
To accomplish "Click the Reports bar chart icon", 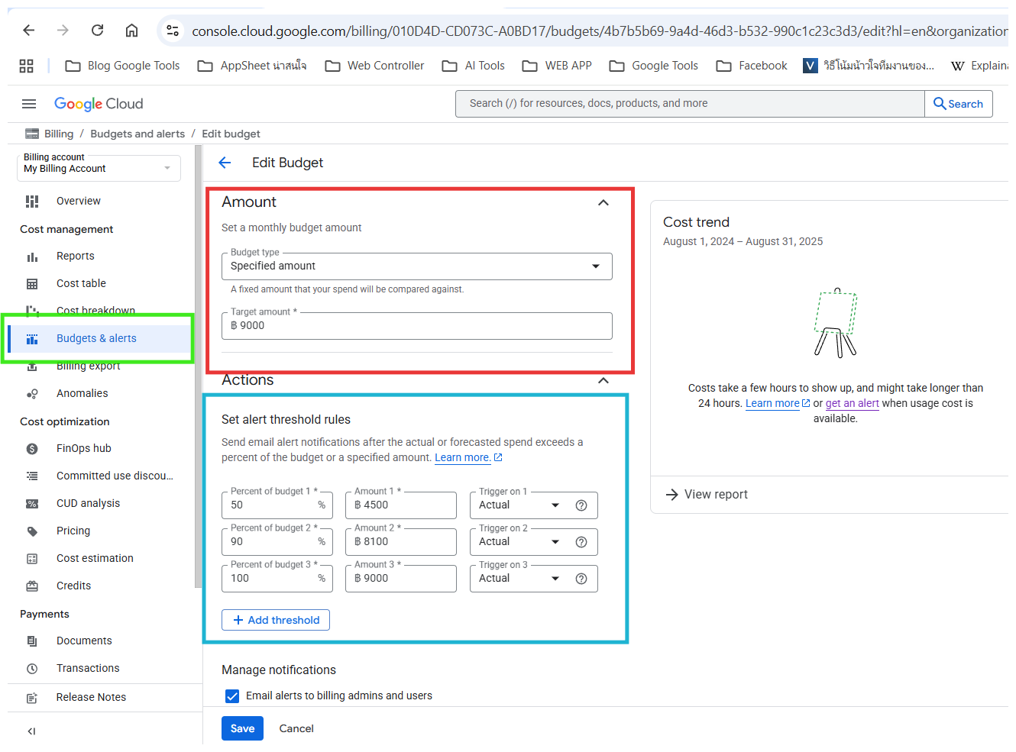I will point(32,257).
